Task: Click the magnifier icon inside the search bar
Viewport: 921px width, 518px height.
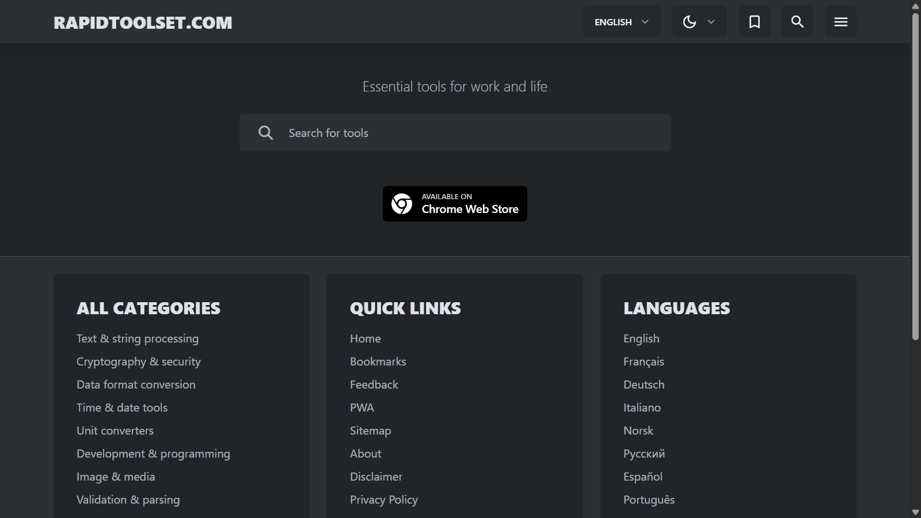Action: click(x=265, y=132)
